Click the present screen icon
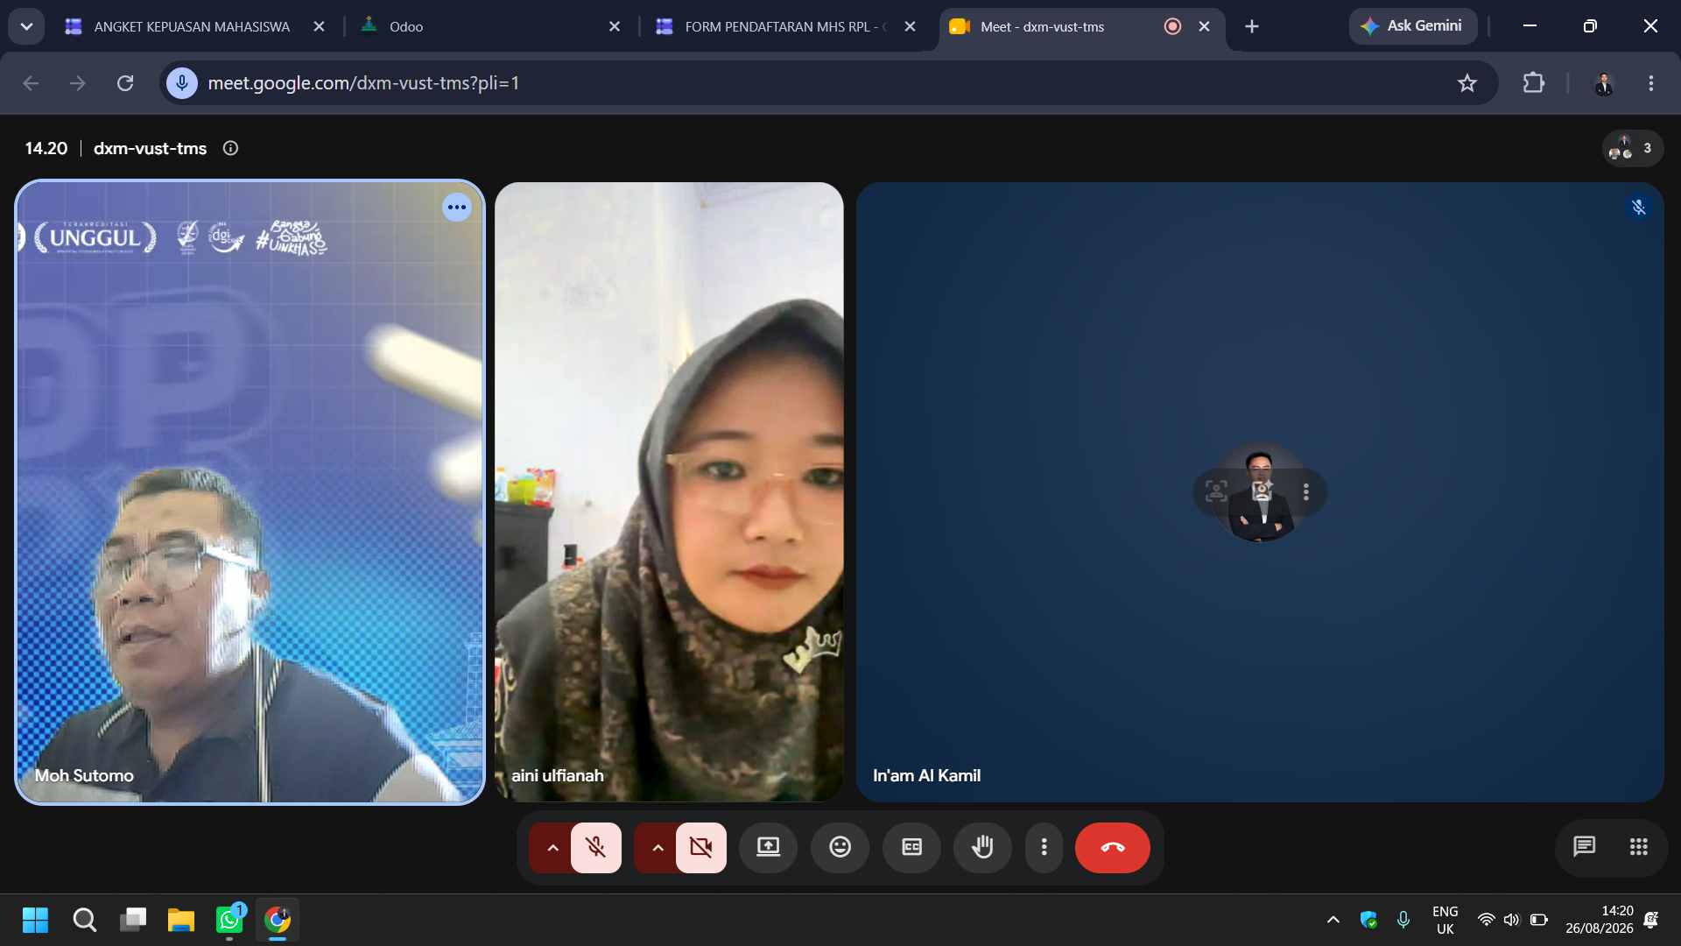The image size is (1681, 946). 768,847
